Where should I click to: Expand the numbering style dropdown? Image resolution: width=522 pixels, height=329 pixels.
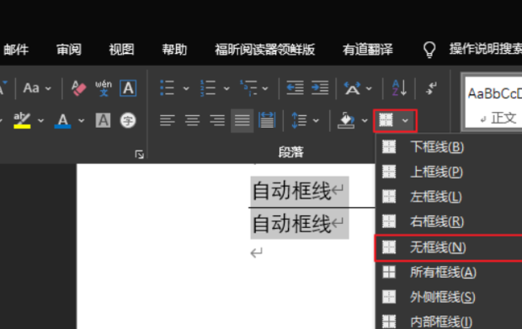[x=226, y=88]
